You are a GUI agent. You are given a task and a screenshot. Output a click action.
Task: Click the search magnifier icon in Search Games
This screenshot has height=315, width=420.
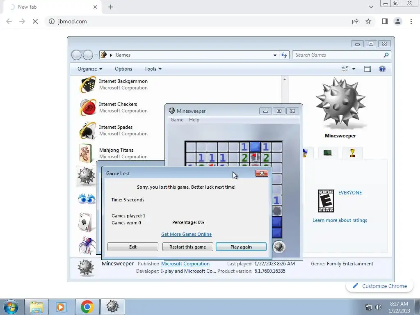point(386,55)
